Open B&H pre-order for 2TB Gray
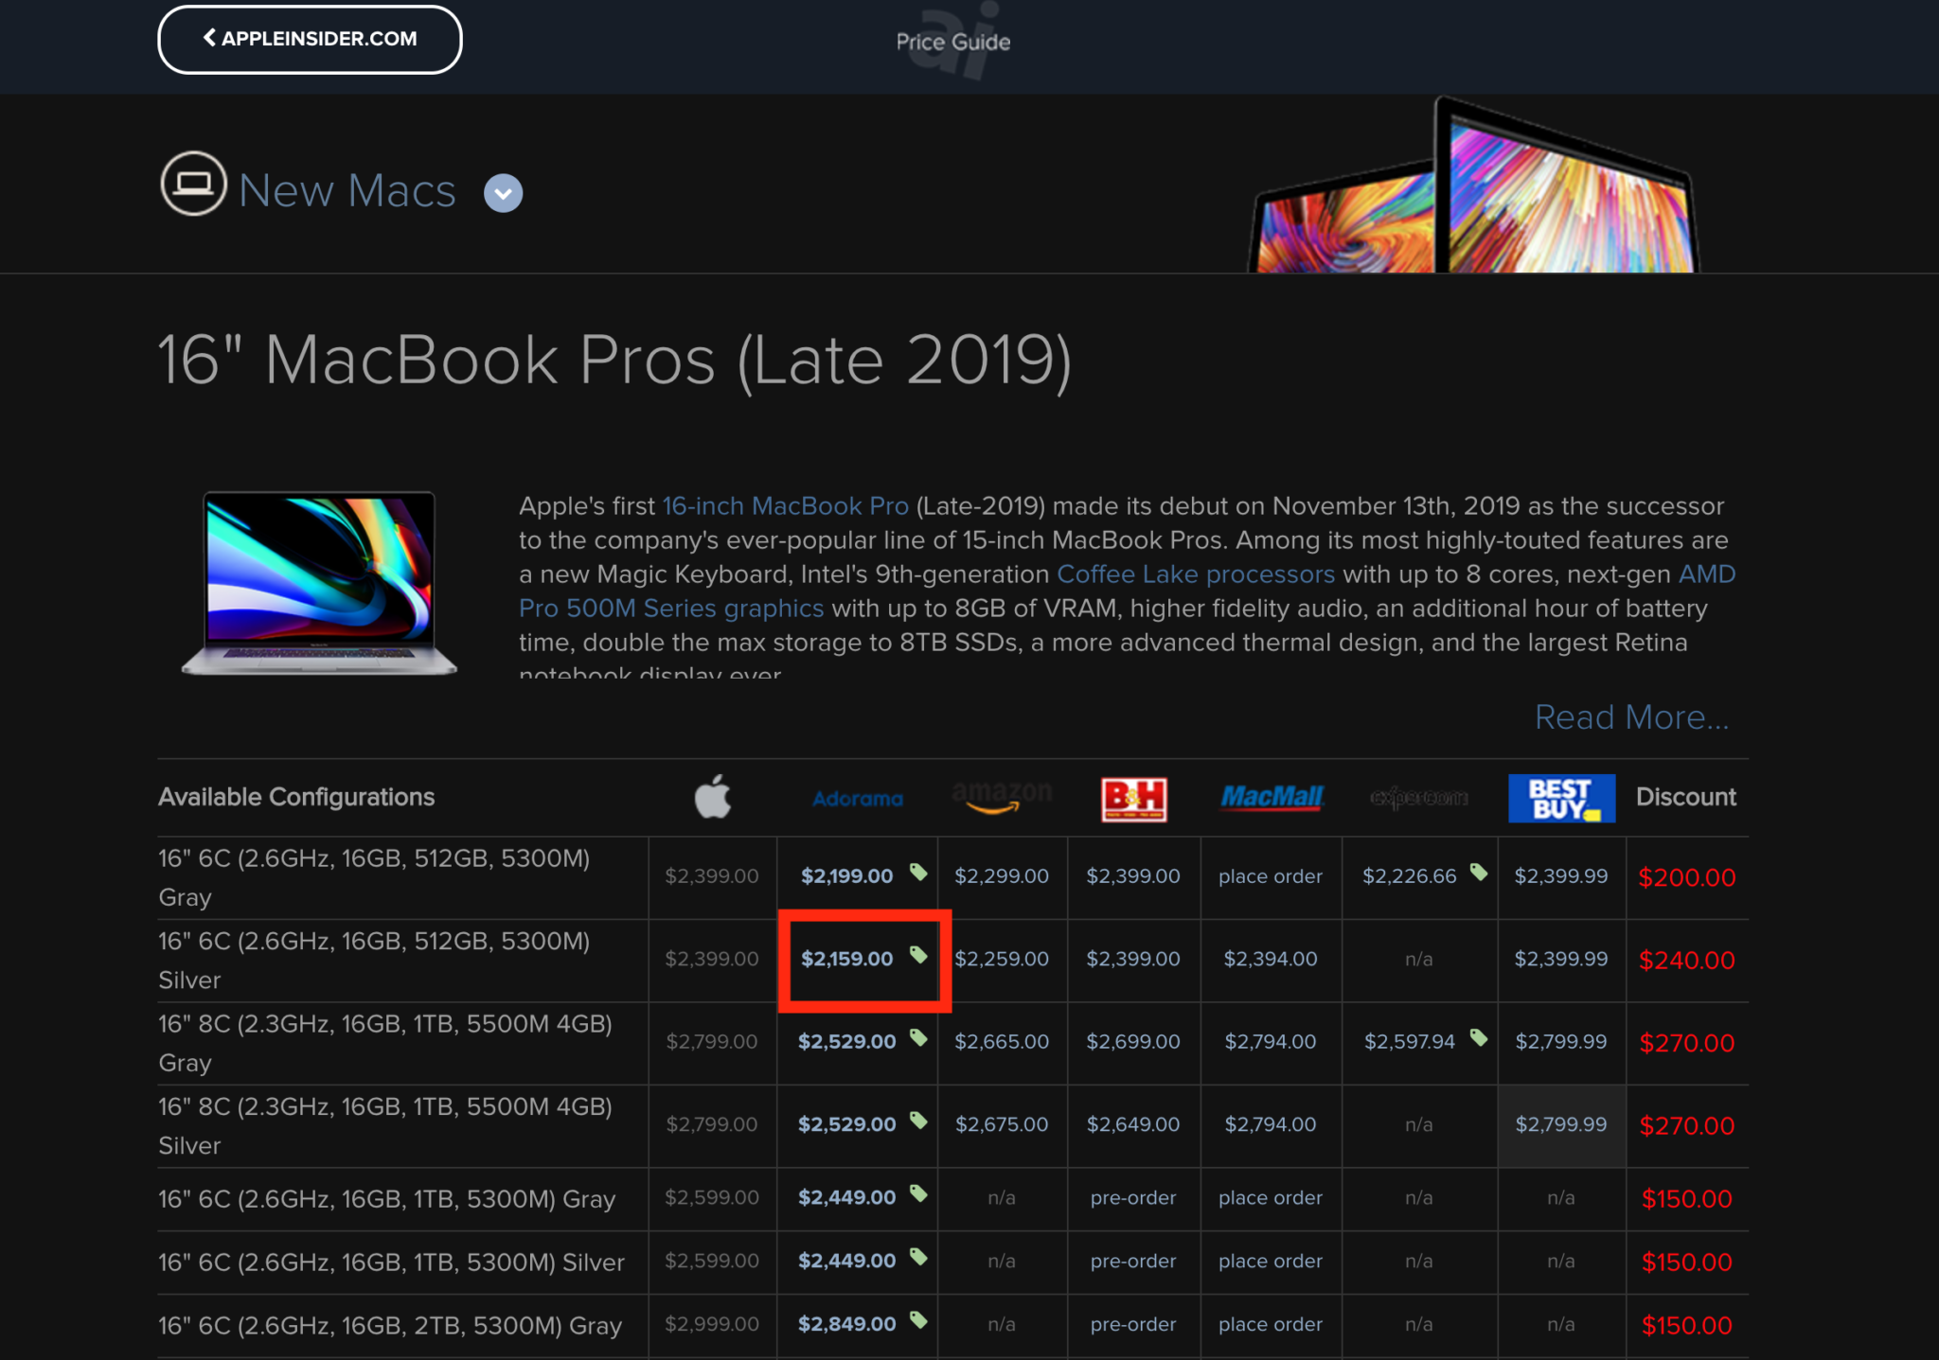 pyautogui.click(x=1133, y=1325)
